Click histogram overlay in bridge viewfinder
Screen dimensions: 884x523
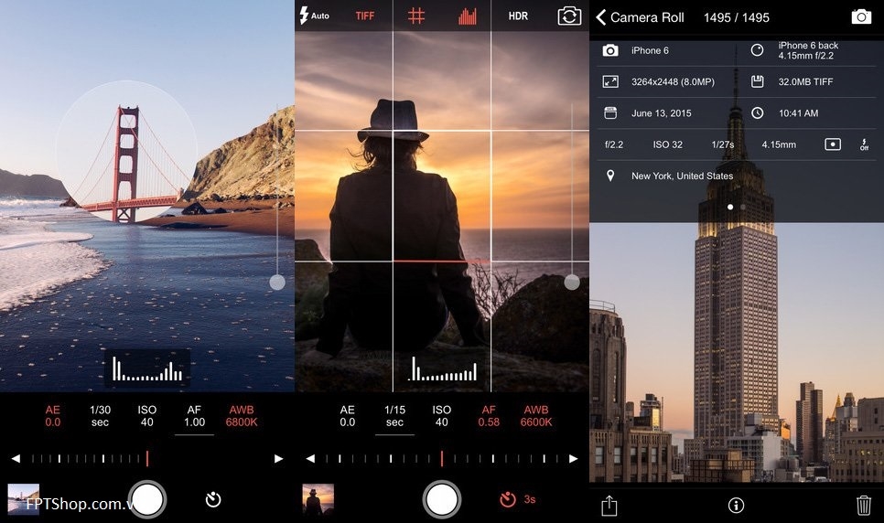[x=147, y=368]
